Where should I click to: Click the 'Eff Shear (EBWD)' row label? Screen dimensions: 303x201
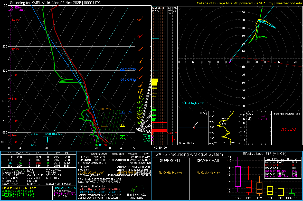pos(89,175)
